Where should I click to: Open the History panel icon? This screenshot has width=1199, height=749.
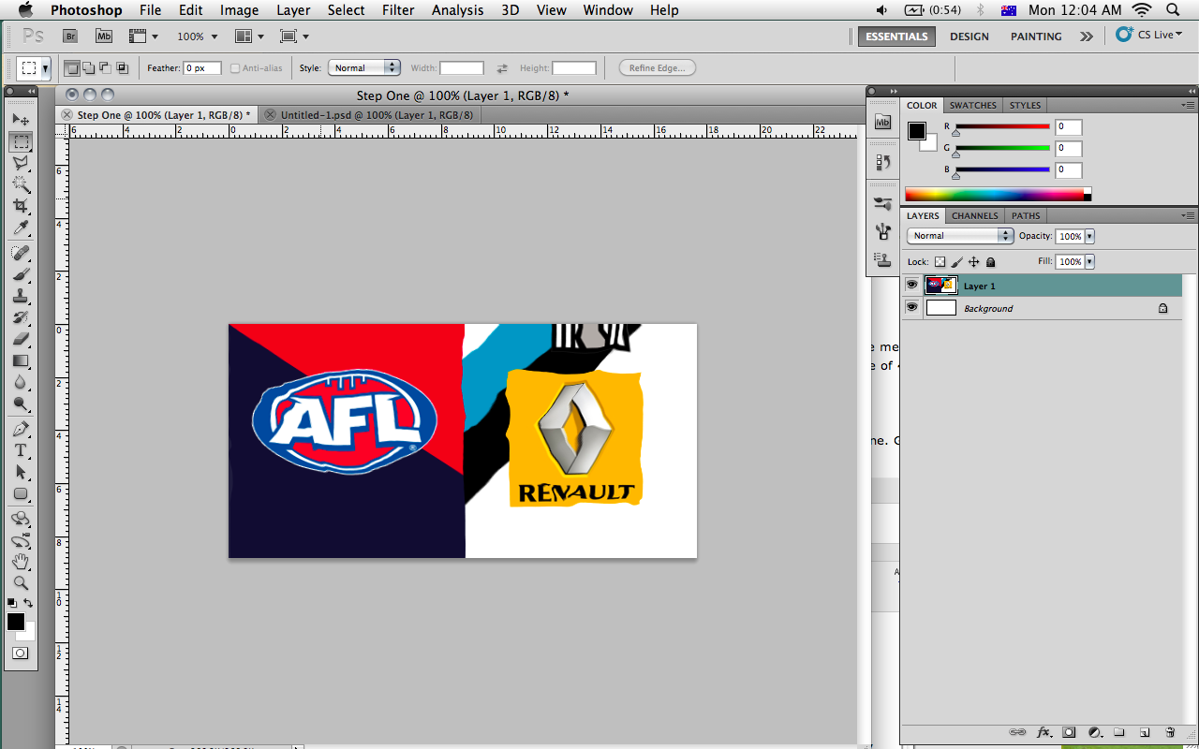tap(882, 162)
